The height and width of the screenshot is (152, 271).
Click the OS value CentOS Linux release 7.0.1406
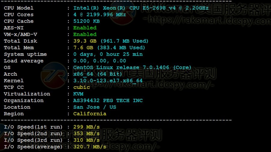click(x=132, y=67)
